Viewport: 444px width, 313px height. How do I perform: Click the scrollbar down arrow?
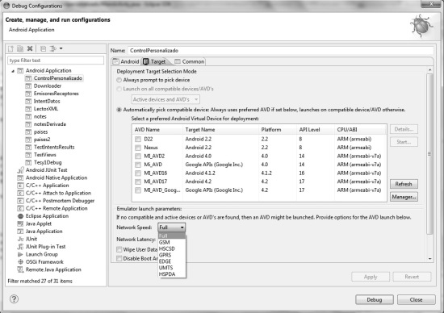pos(429,259)
